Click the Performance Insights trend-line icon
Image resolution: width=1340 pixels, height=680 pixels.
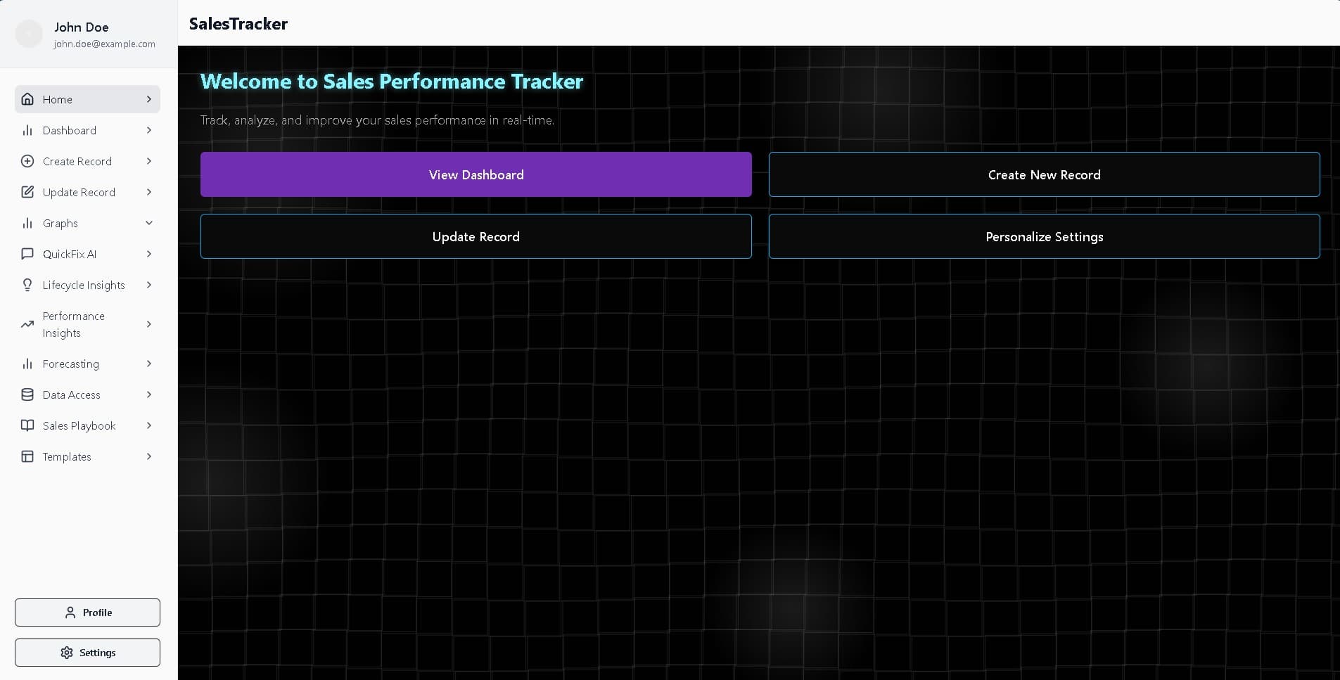tap(27, 324)
